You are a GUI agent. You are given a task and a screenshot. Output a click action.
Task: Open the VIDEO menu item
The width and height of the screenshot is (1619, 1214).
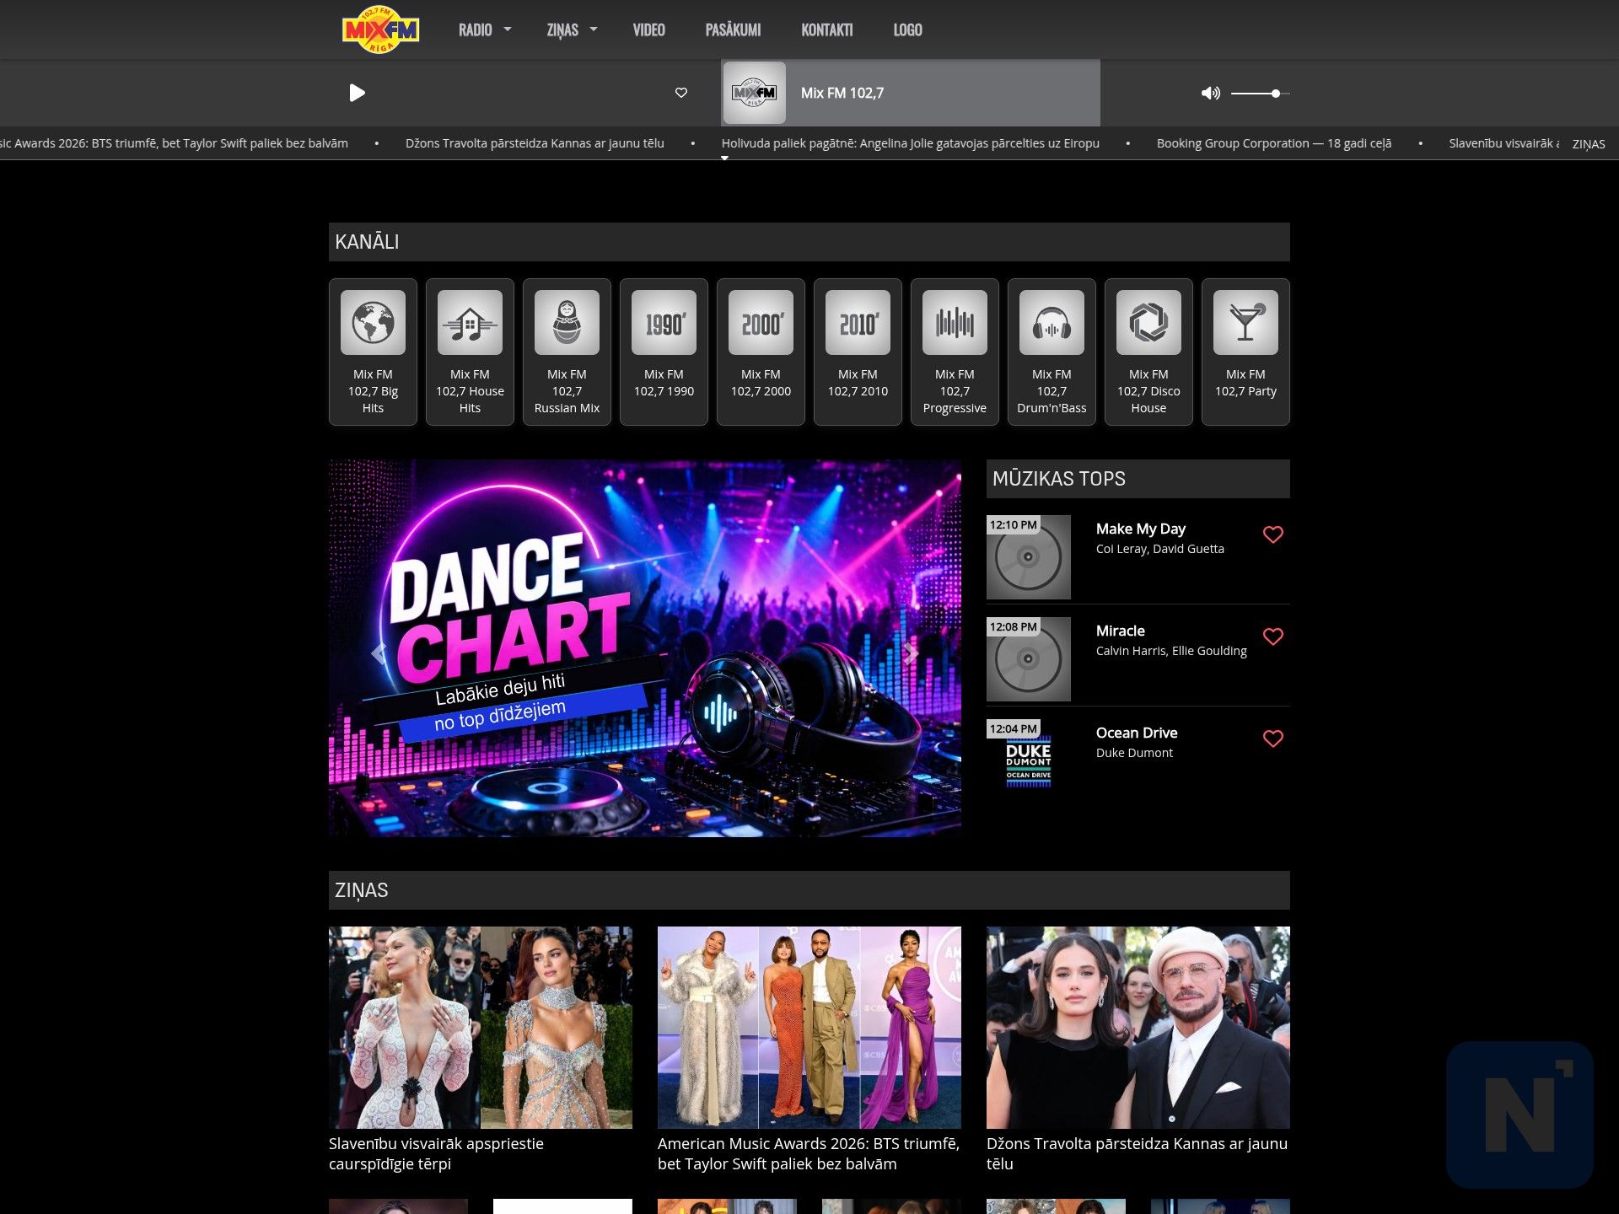(649, 30)
